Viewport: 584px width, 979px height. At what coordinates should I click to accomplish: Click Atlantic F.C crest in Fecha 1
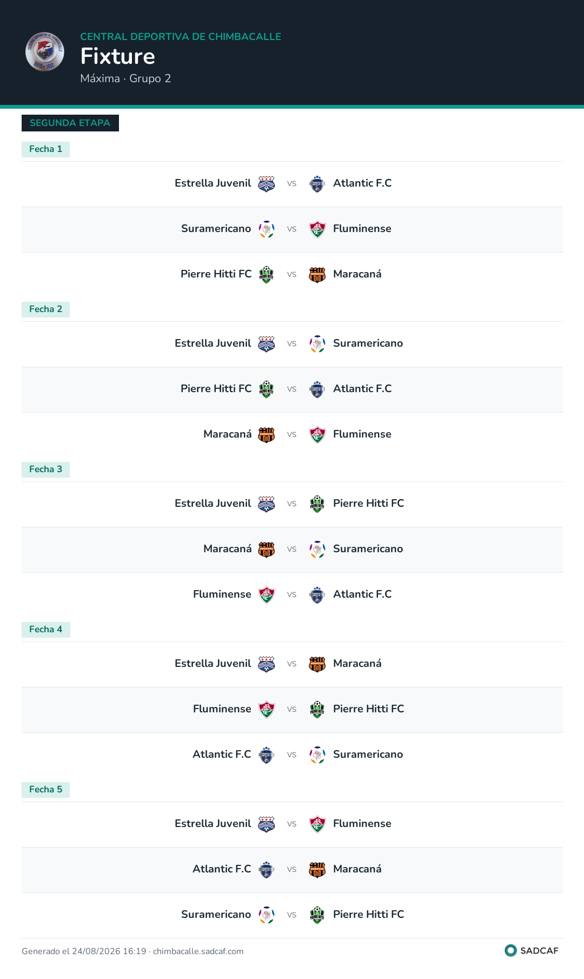317,184
